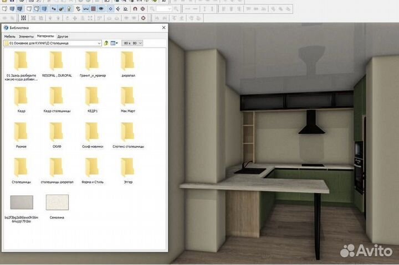Open the Эггер folder
Screen dimensions: 399x265
(127, 168)
